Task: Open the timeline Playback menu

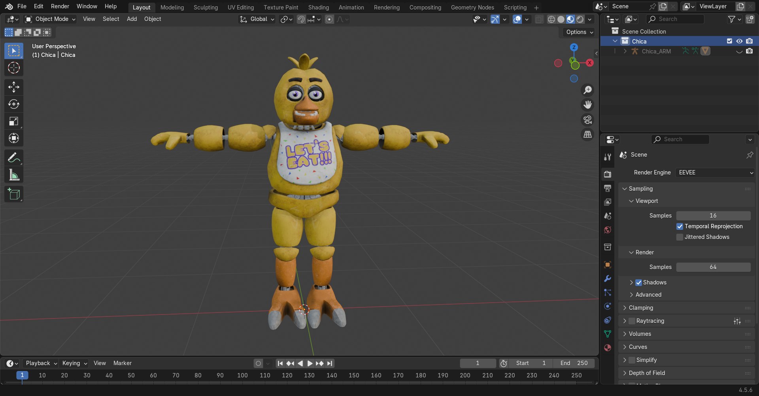Action: tap(41, 364)
